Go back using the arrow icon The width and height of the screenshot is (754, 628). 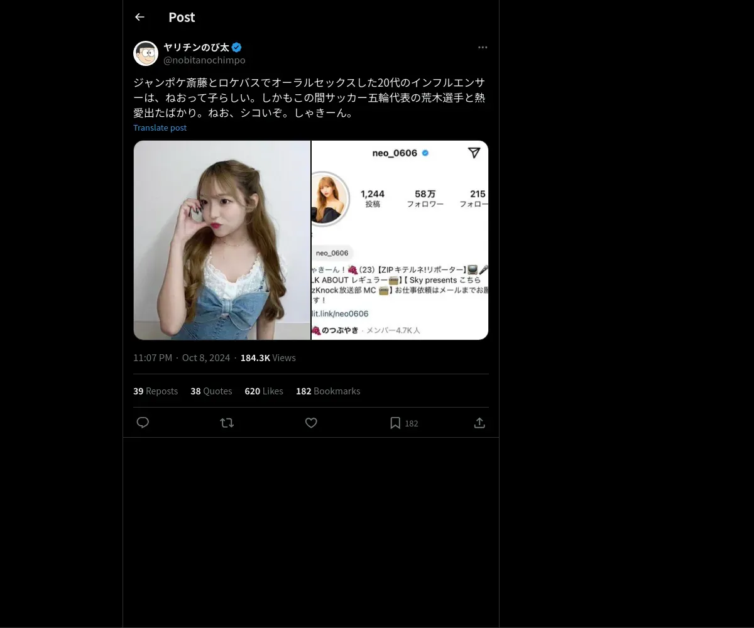(139, 17)
